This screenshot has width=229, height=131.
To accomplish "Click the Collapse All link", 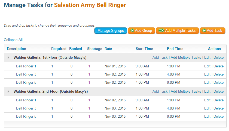I will point(13,40).
